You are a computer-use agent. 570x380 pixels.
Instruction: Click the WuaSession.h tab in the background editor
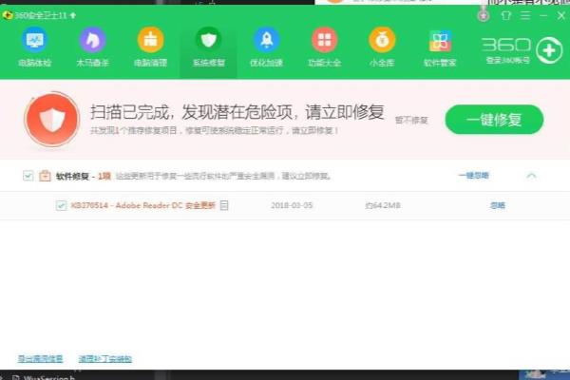pos(48,377)
